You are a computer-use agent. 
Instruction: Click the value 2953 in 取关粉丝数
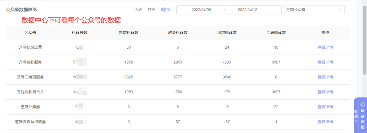(178, 62)
